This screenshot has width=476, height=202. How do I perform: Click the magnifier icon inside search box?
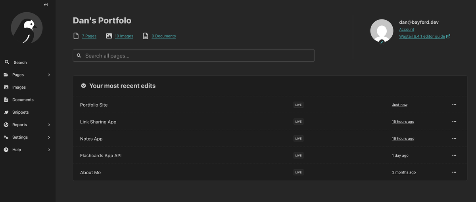point(79,55)
